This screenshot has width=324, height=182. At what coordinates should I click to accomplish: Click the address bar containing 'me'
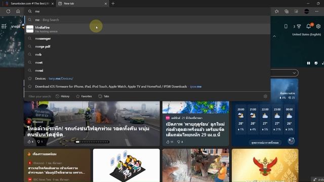(147, 11)
